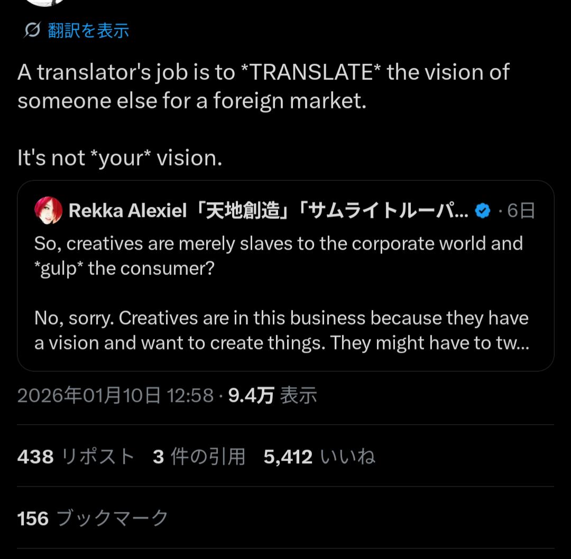Open the 9.4万 表示 view count
Viewport: 571px width, 559px height.
[x=272, y=396]
